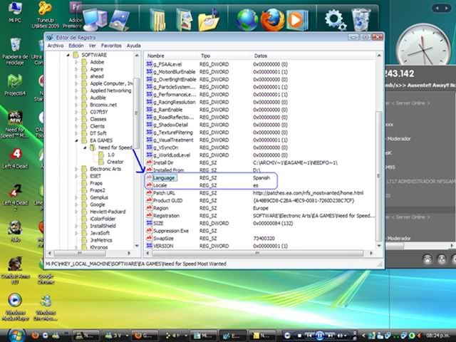Screen dimensions: 456x342
Task: Select the Fraps2 key in the tree
Action: (98, 190)
